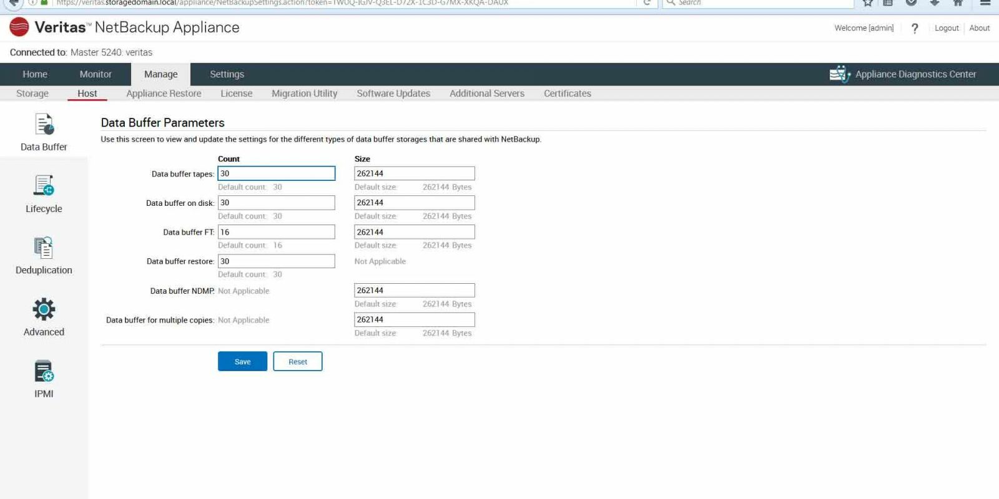
Task: Click the Welcome [admin] text
Action: 864,28
